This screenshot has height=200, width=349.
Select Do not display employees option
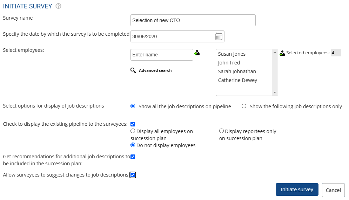coord(133,145)
